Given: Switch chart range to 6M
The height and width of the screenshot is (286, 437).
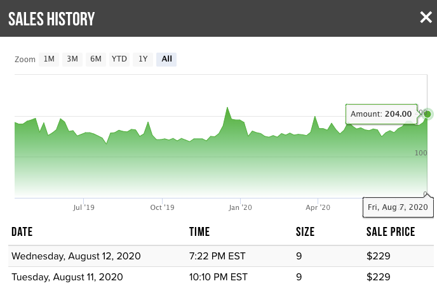Looking at the screenshot, I should pos(96,59).
